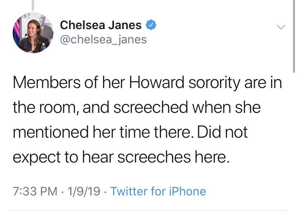
Task: Click the tweet line starting with mentioned
Action: click(130, 132)
